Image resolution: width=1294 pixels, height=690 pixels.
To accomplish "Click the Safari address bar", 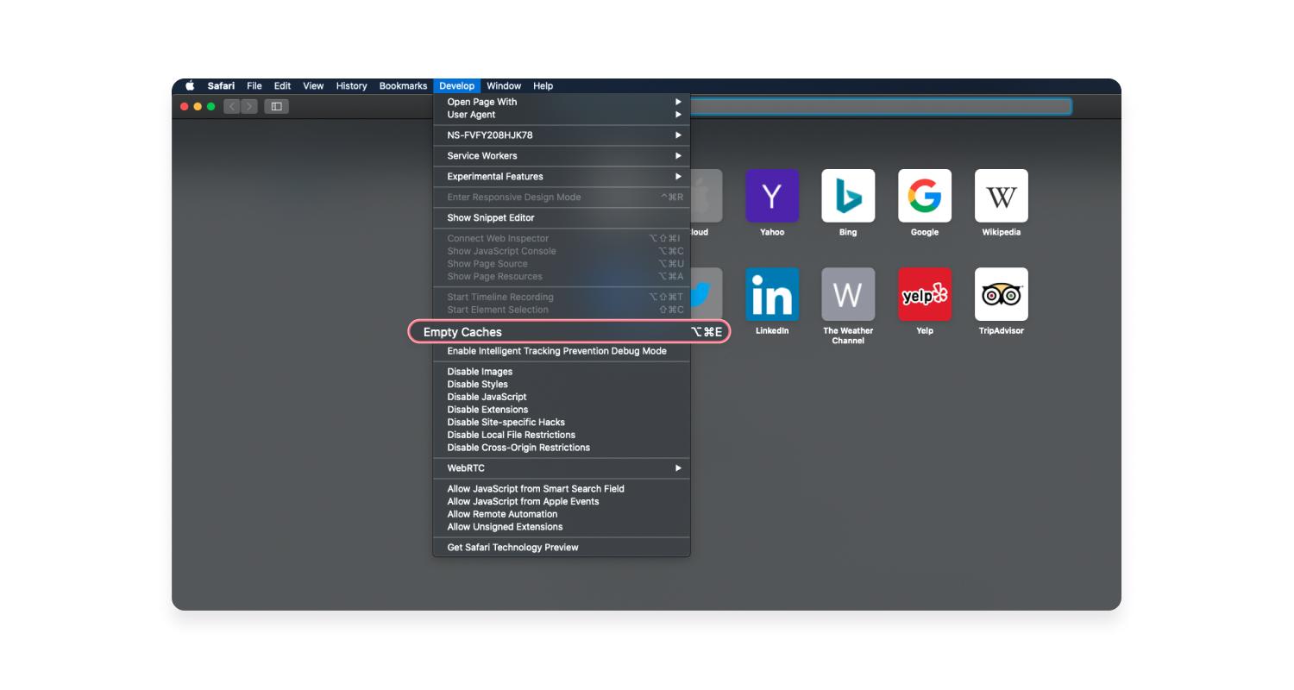I will click(881, 107).
